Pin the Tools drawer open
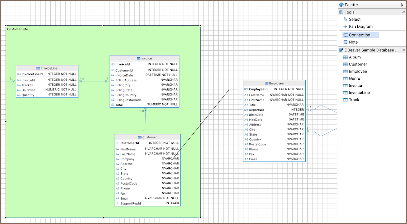Screen dimensions: 407x224 click(403, 12)
